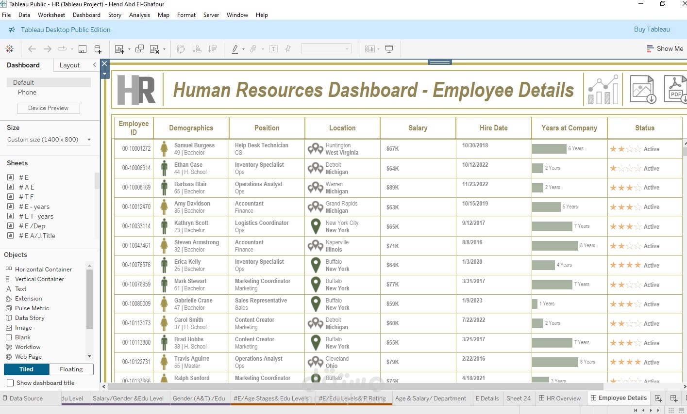
Task: Switch to the HR Overview sheet tab
Action: point(559,398)
